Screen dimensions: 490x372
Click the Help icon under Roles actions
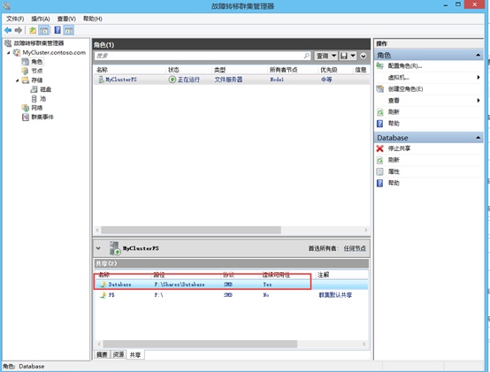(x=379, y=124)
